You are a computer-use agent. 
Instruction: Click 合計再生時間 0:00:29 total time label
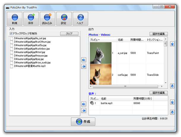coord(155,119)
